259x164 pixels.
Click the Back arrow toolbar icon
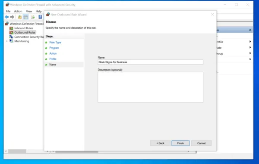point(7,17)
